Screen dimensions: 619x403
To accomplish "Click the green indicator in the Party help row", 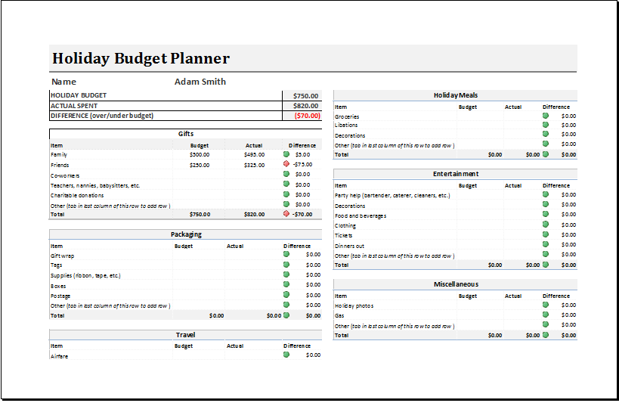I will point(546,194).
